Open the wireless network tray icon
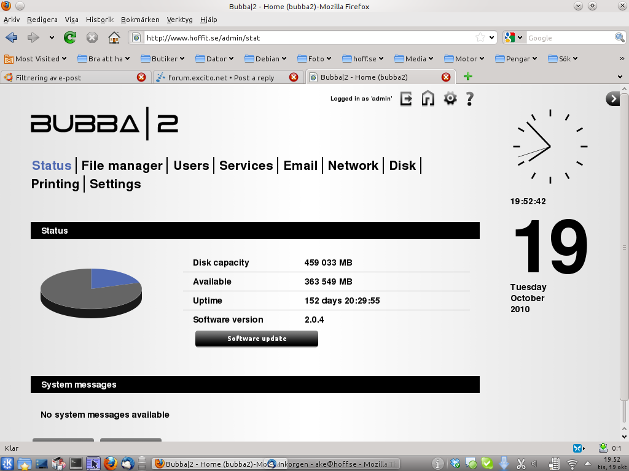The width and height of the screenshot is (629, 471). click(572, 464)
